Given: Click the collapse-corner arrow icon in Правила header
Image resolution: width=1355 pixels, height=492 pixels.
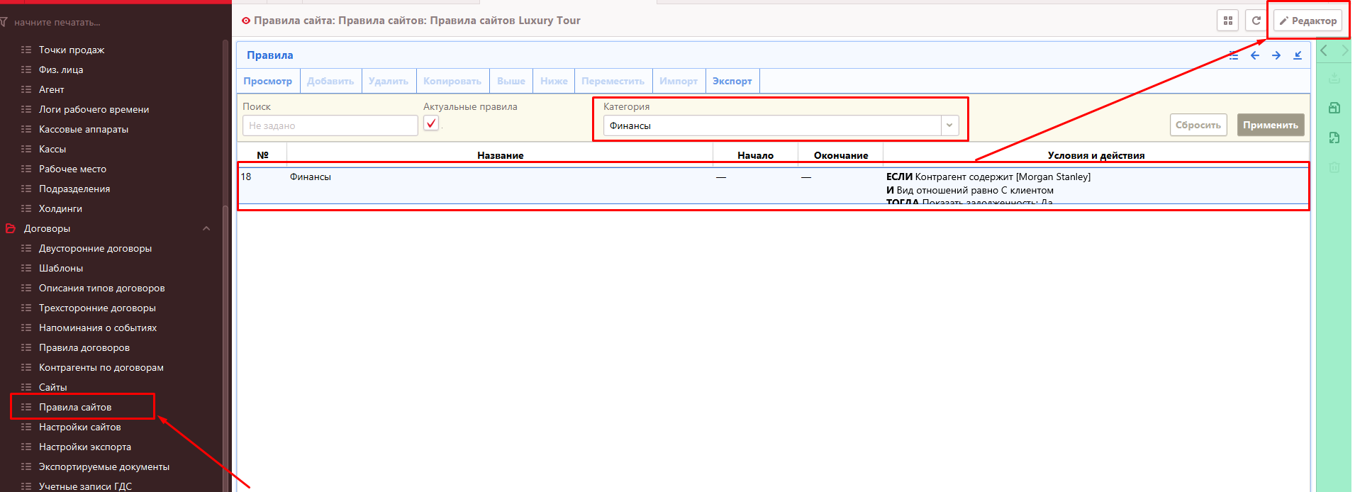Looking at the screenshot, I should coord(1298,55).
